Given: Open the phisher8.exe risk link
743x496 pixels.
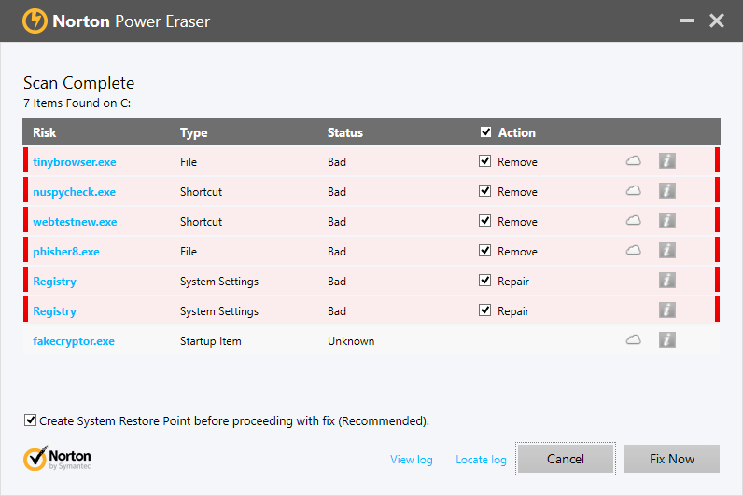Looking at the screenshot, I should click(66, 252).
